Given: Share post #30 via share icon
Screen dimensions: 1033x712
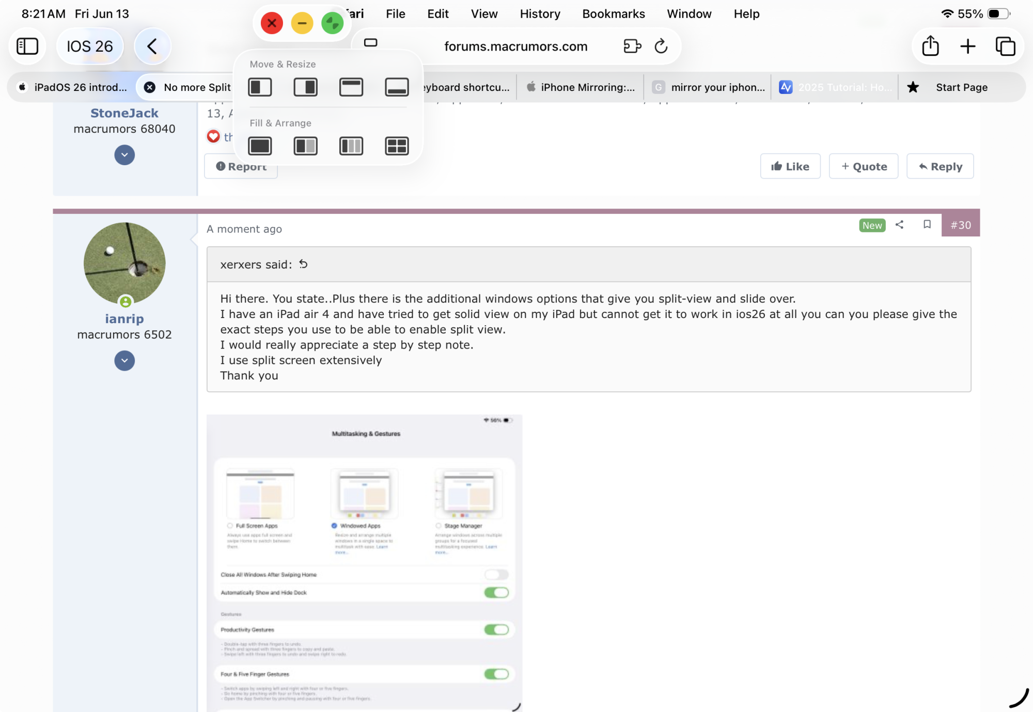Looking at the screenshot, I should tap(900, 225).
